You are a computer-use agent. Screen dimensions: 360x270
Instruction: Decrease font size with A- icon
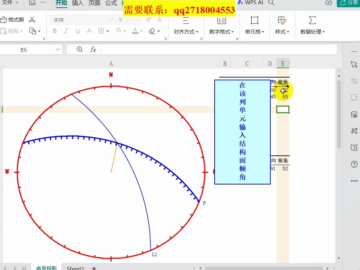coord(160,20)
